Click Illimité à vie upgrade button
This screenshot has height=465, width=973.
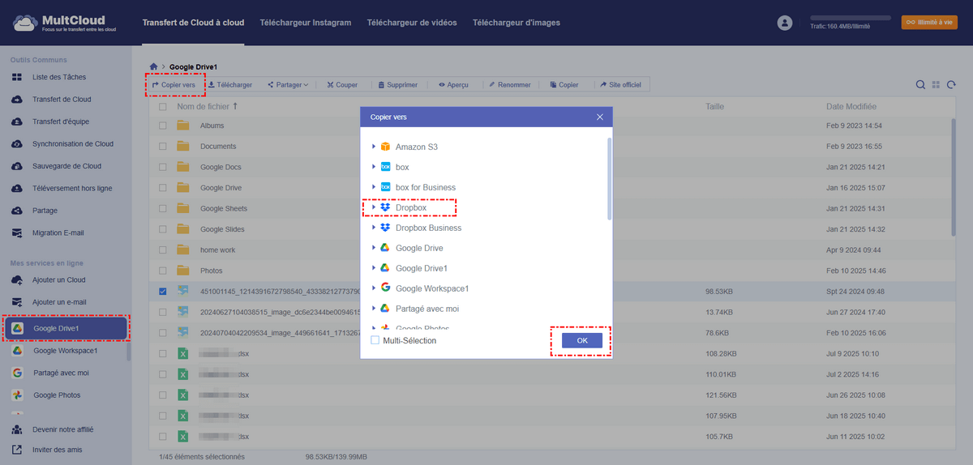(929, 23)
